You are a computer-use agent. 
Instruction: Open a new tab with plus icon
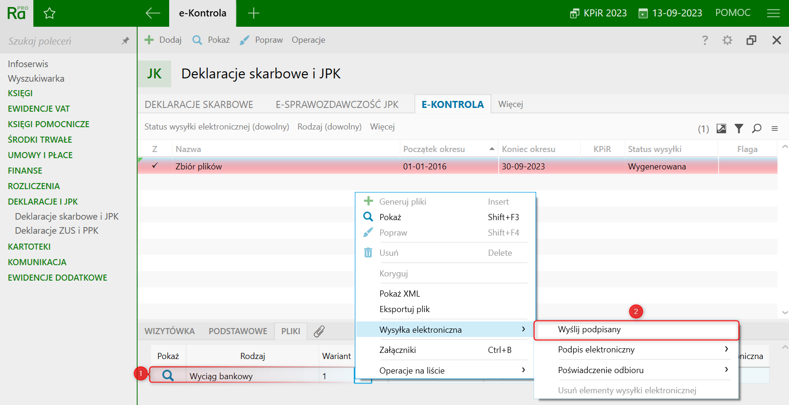click(x=253, y=13)
